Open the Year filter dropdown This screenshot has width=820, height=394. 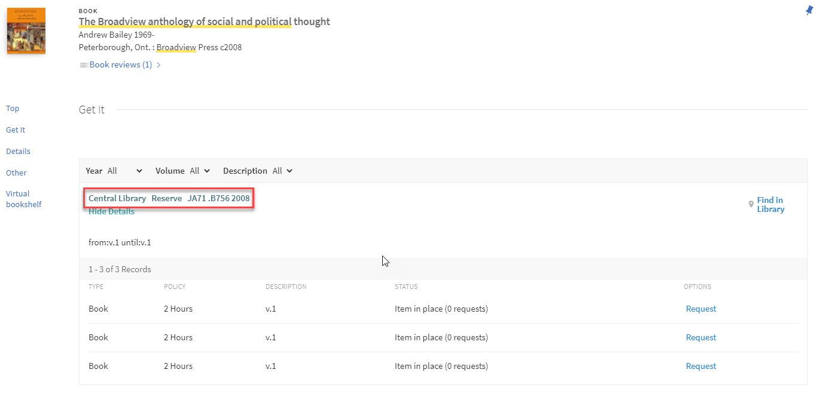(124, 171)
